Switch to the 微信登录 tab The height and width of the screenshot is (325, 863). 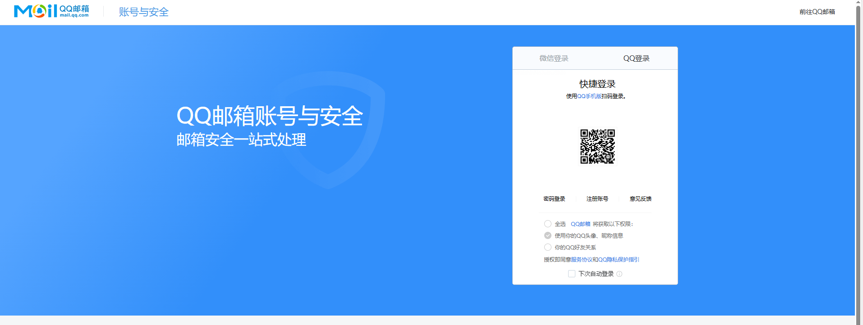pos(554,59)
